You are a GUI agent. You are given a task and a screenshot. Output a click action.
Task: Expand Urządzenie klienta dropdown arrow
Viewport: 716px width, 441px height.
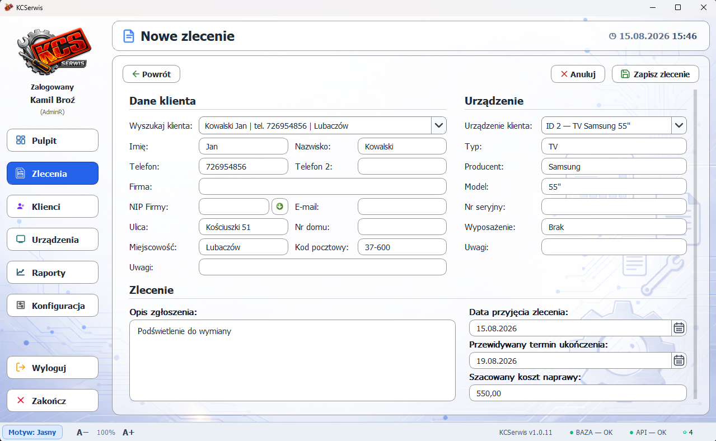click(x=679, y=125)
